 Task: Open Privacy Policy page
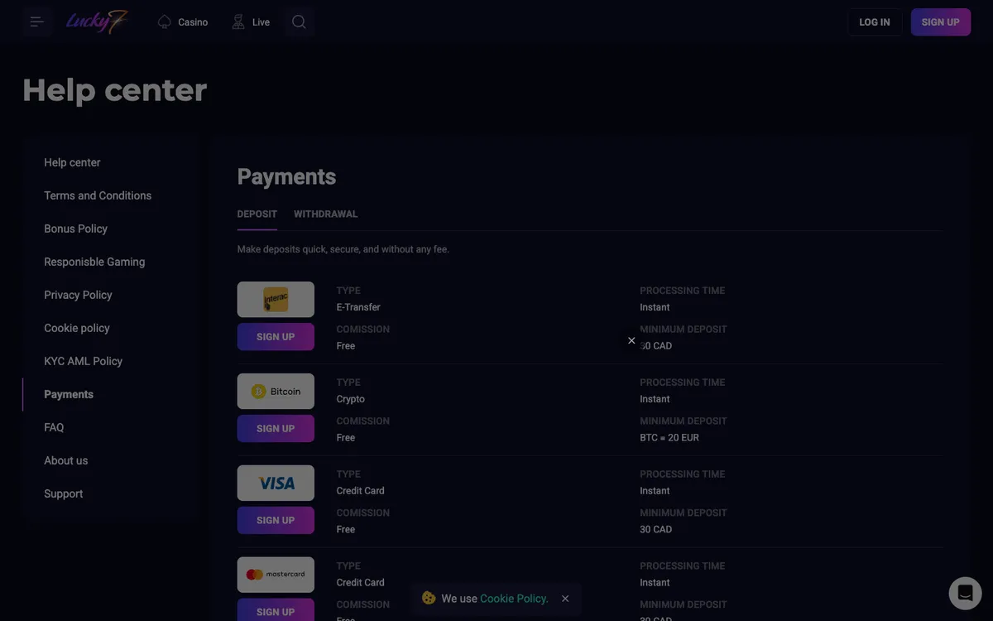point(78,295)
